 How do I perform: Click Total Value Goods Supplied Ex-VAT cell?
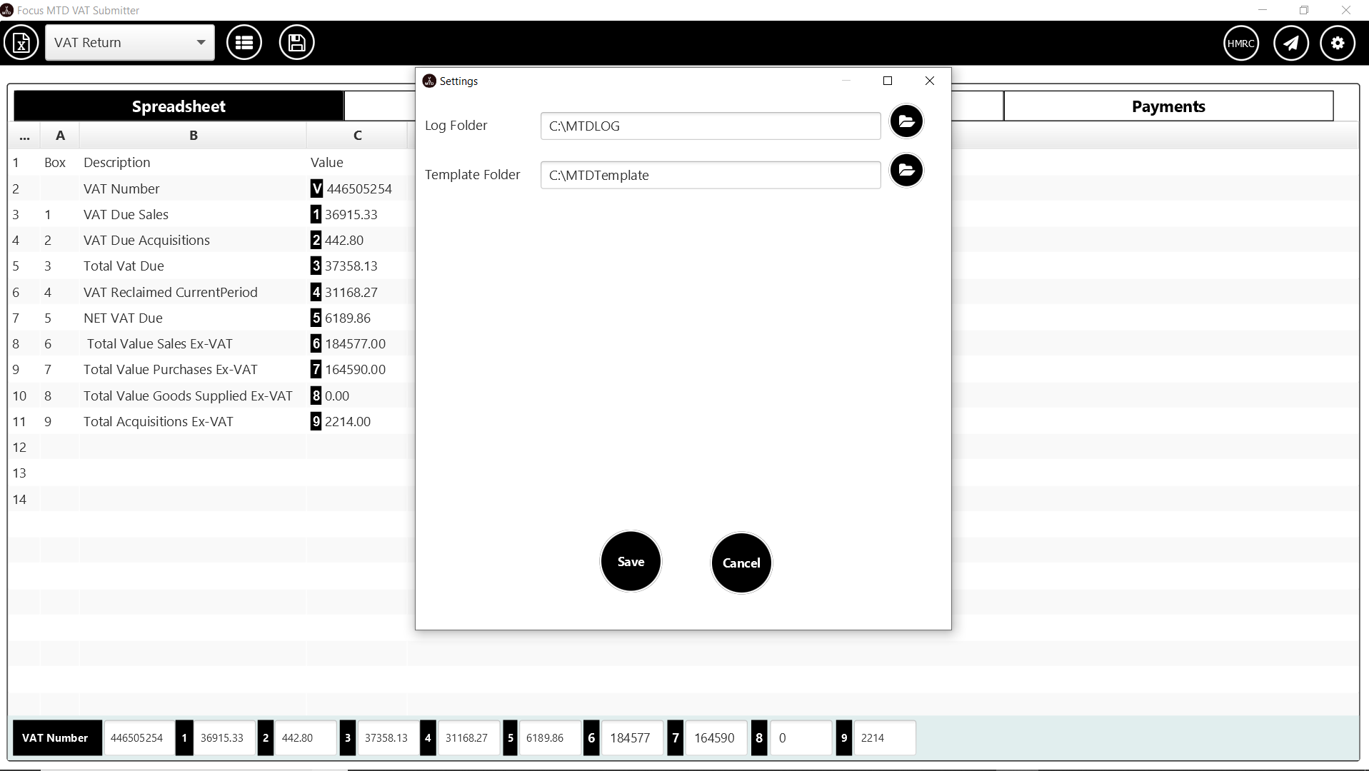tap(193, 395)
